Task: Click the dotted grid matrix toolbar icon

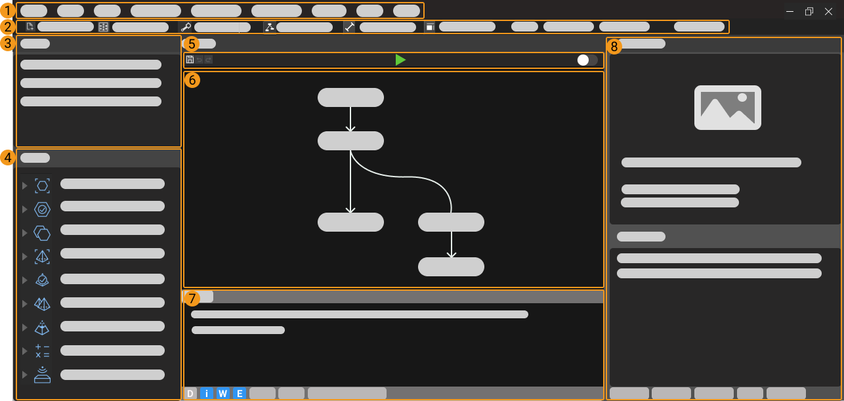Action: coord(104,27)
